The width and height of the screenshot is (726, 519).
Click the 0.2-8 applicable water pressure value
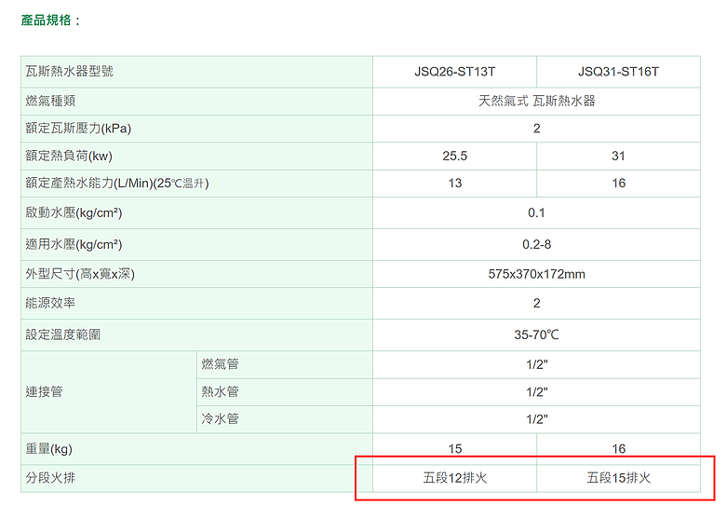click(537, 244)
